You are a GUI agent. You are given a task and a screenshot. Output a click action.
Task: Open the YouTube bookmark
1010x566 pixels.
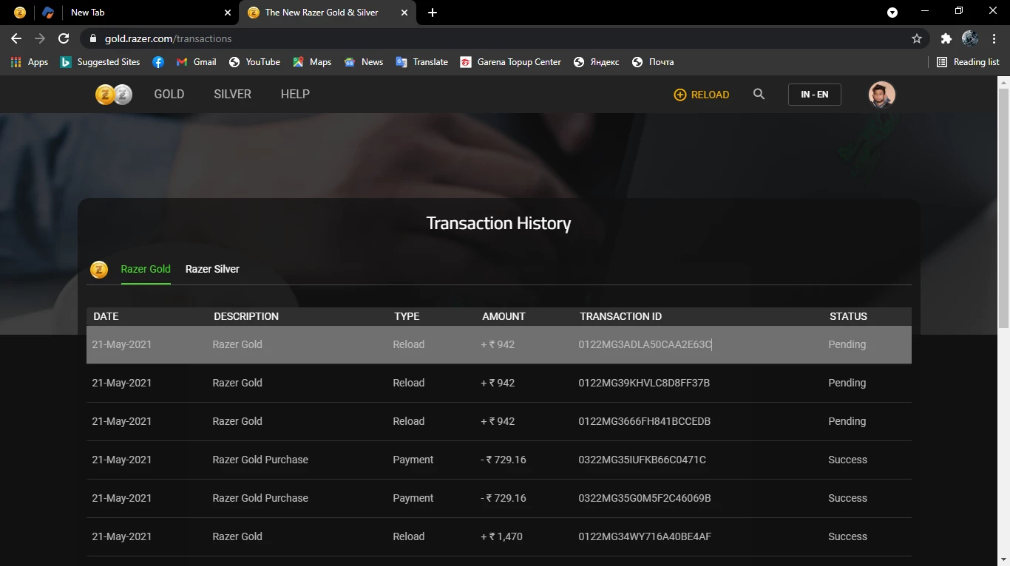(254, 62)
